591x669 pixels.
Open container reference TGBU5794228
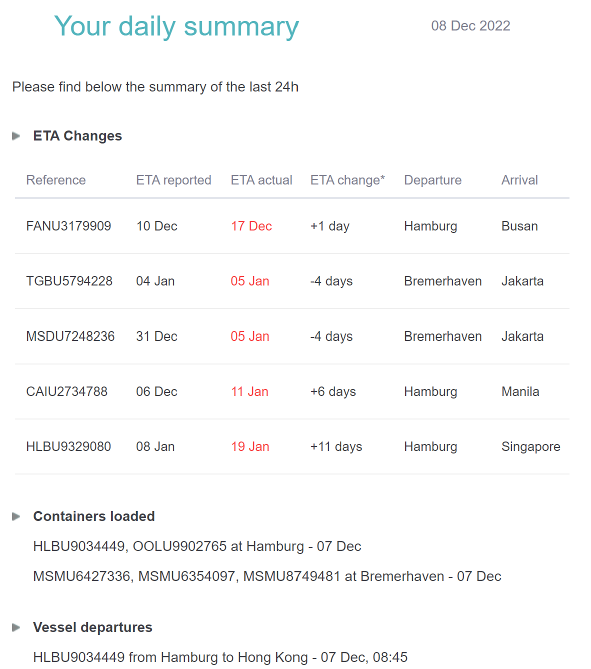tap(69, 281)
